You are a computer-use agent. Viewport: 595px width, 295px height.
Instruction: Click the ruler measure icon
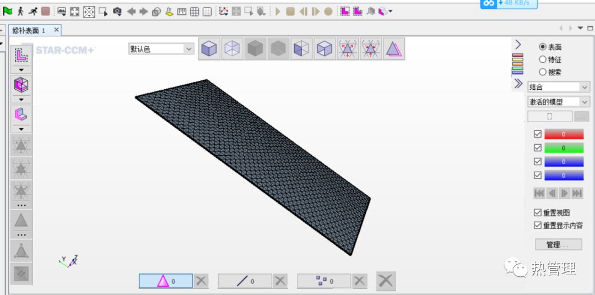click(x=182, y=12)
